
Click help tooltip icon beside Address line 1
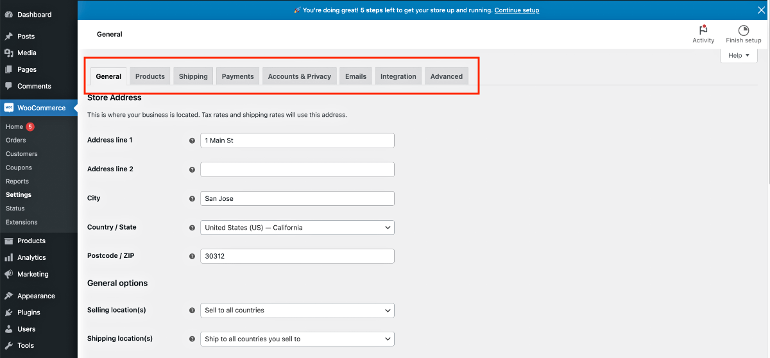pyautogui.click(x=192, y=141)
